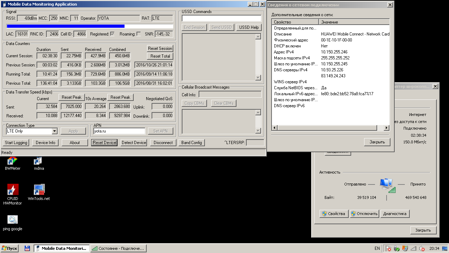Click the Apply connection type button
449x253 pixels.
coord(73,131)
